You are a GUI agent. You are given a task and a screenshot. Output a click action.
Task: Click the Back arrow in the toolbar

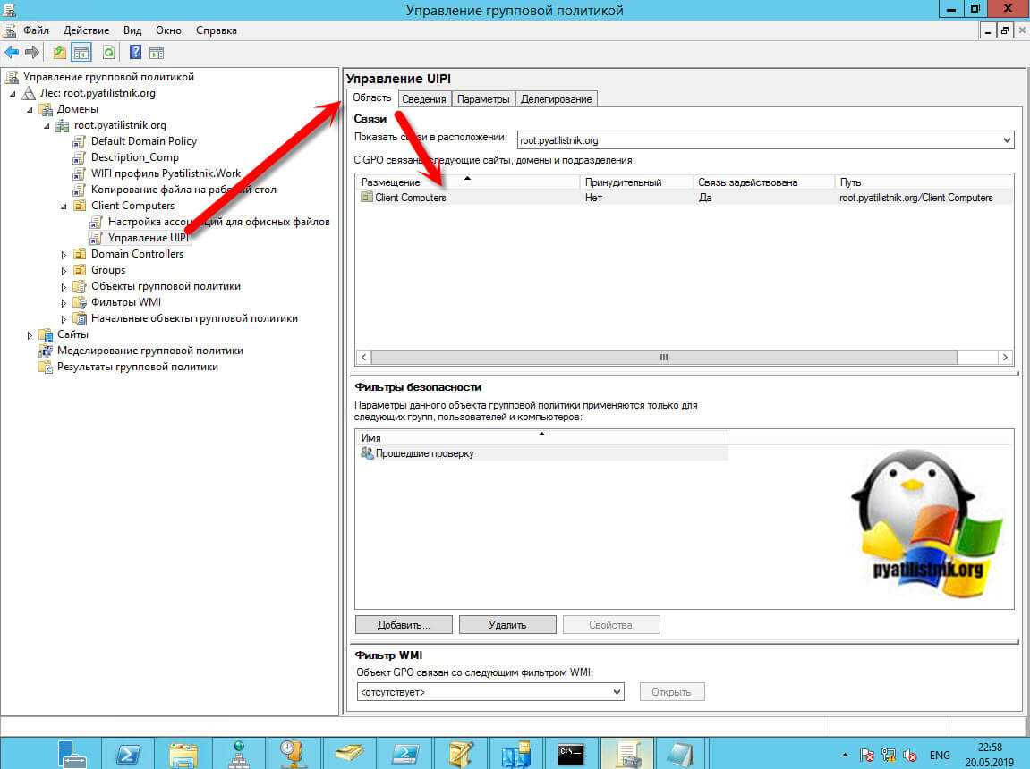pyautogui.click(x=12, y=53)
